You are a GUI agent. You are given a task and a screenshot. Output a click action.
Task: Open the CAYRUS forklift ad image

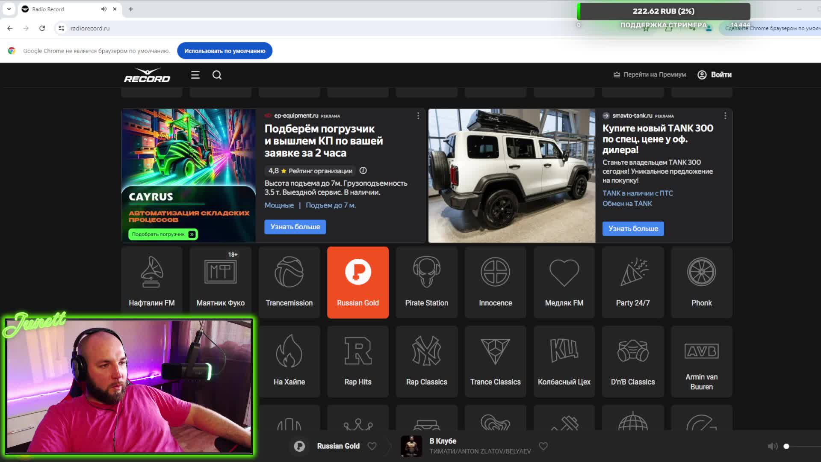189,176
